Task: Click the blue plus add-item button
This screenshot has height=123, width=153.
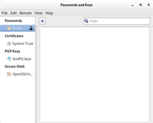Action: click(x=42, y=21)
